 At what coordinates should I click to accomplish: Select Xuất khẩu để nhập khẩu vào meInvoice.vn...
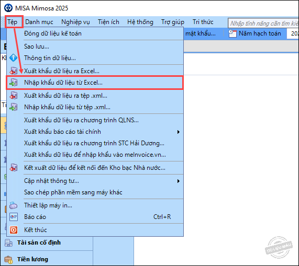95,155
